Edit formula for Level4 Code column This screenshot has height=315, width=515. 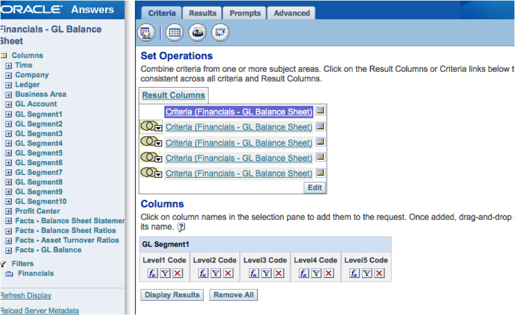tap(304, 273)
